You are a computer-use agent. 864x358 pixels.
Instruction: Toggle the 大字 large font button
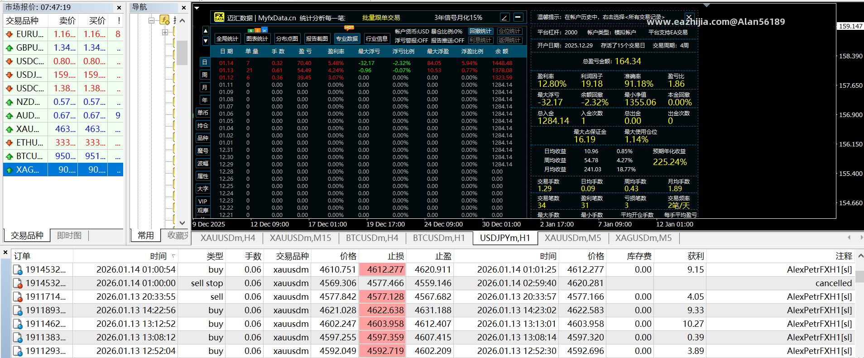point(203,189)
